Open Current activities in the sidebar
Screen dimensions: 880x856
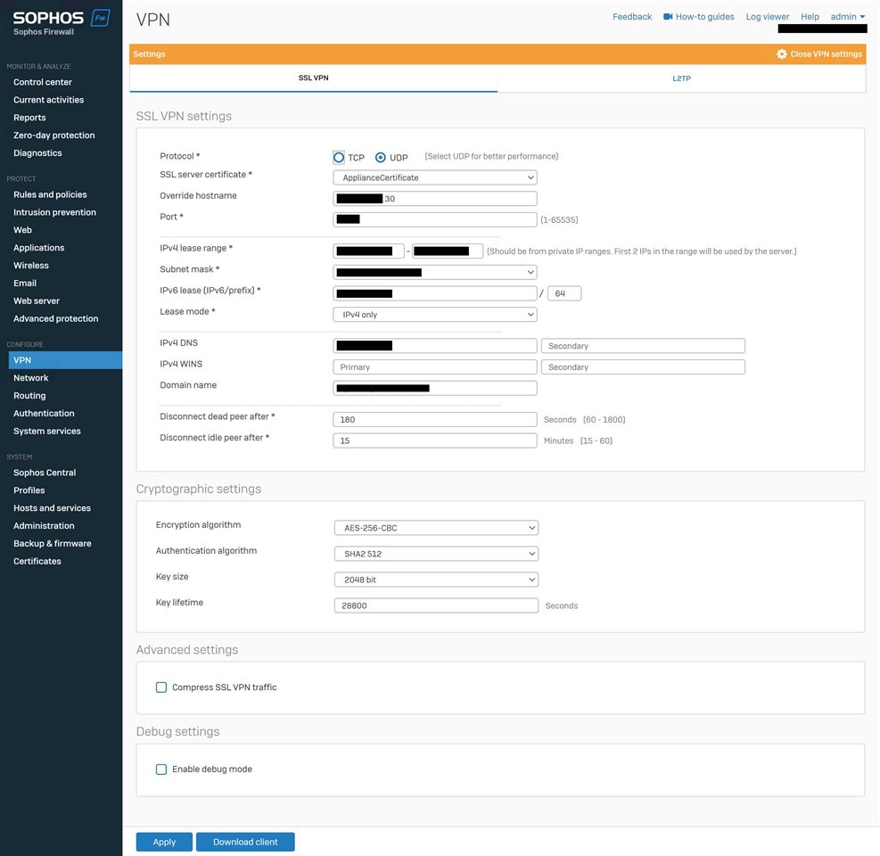(x=49, y=100)
